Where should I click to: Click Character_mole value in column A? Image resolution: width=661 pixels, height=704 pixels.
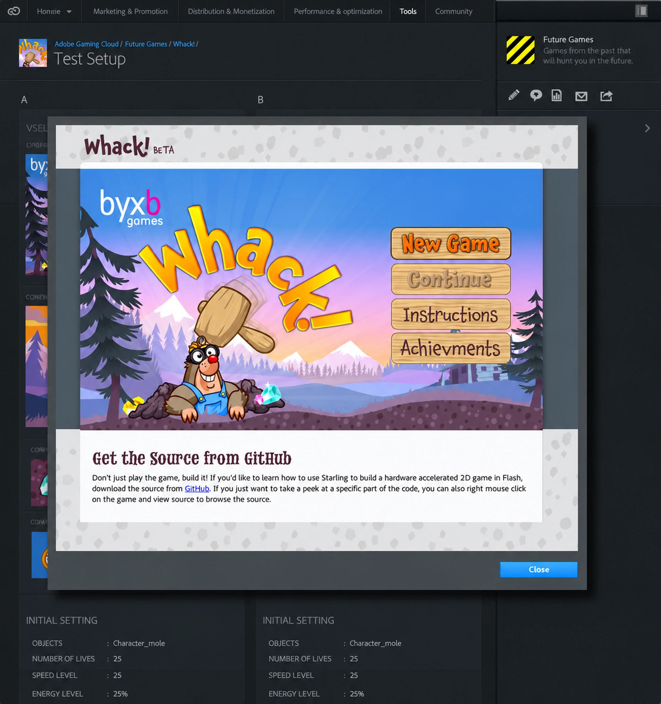[x=139, y=643]
